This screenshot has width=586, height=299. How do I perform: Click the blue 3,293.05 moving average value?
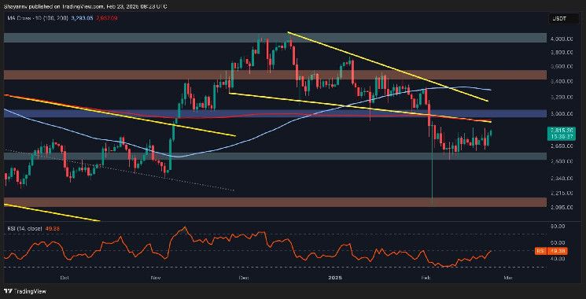[82, 18]
